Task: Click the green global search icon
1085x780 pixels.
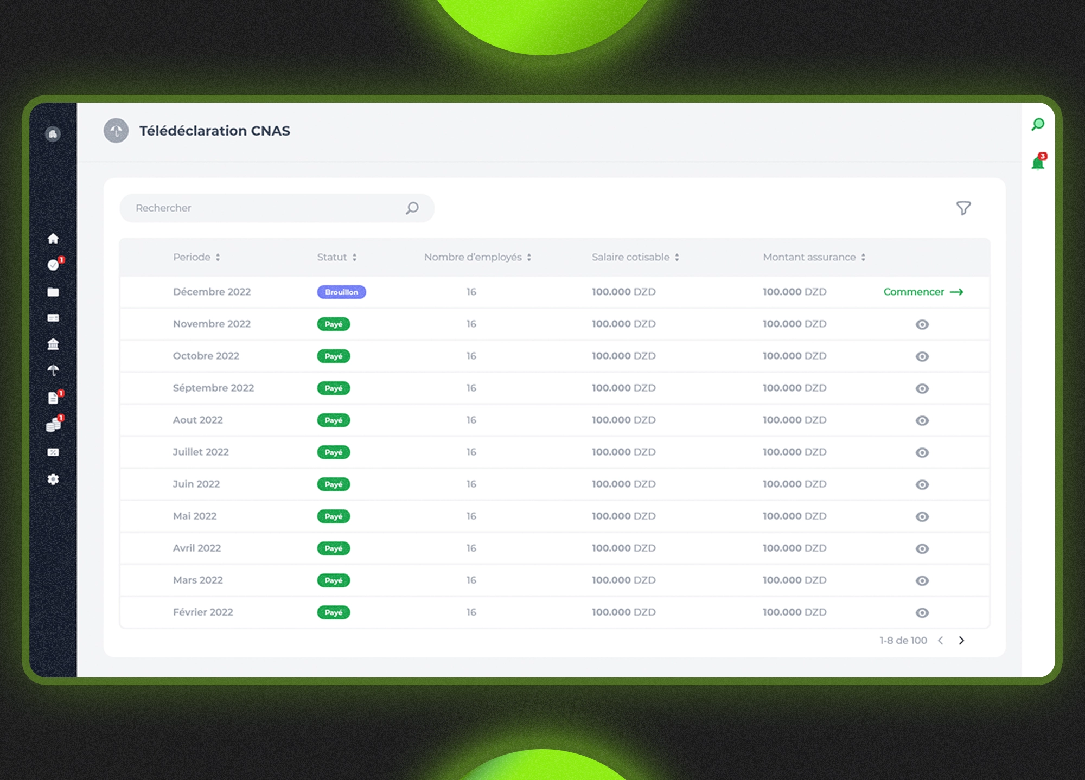Action: 1037,125
